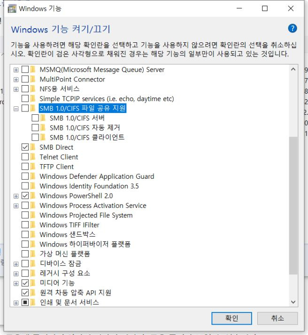Click the vertical scrollbar thumb
The width and height of the screenshot is (308, 335).
pos(293,206)
